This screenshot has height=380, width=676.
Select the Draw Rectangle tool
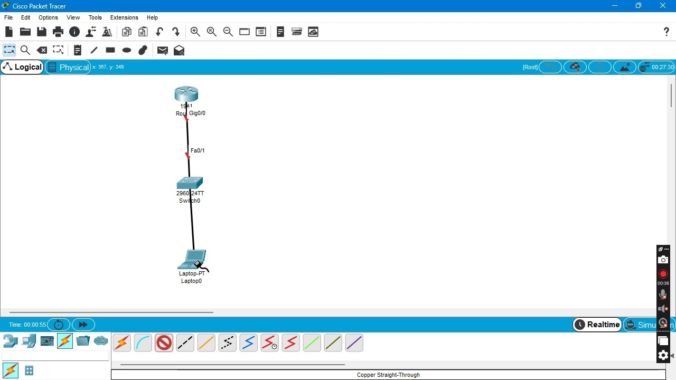110,50
